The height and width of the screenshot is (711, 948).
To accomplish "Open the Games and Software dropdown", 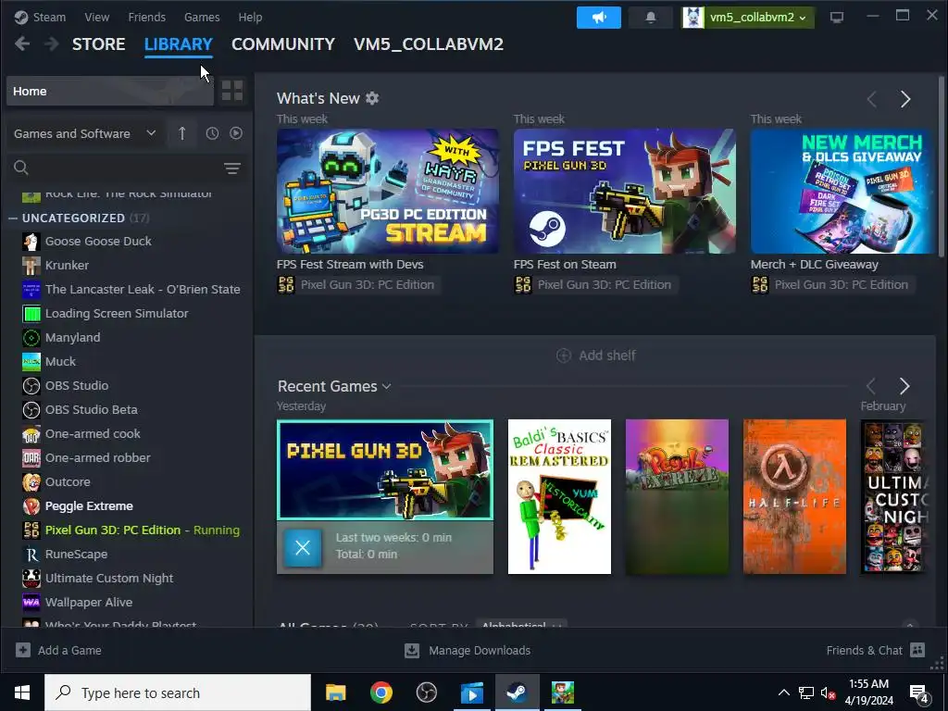I will 85,133.
